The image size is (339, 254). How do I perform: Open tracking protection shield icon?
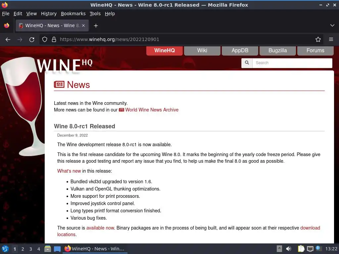(x=45, y=40)
